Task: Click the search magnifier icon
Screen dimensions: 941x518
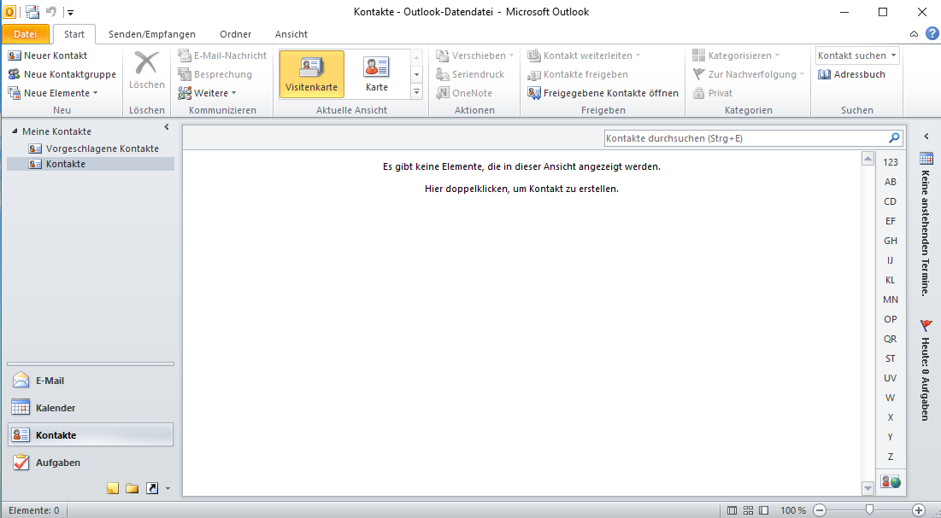Action: [x=894, y=138]
